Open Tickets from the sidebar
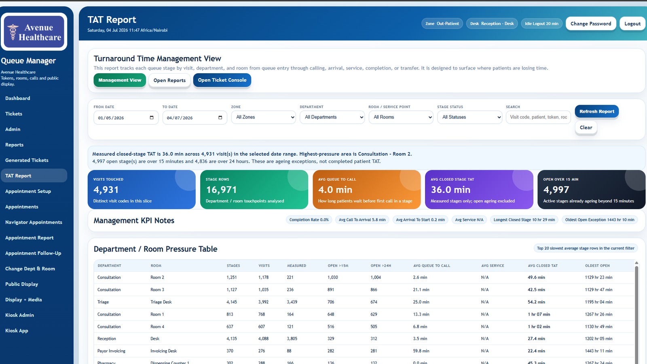The width and height of the screenshot is (647, 364). point(34,114)
